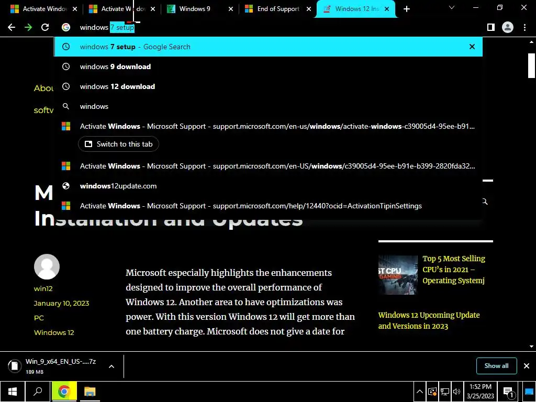Click the Chrome taskbar icon
536x402 pixels.
coord(64,392)
